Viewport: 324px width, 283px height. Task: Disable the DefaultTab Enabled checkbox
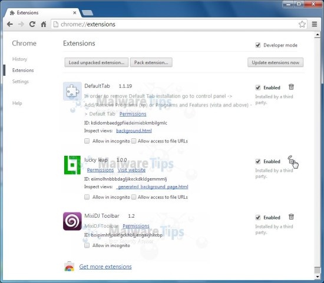coord(257,88)
